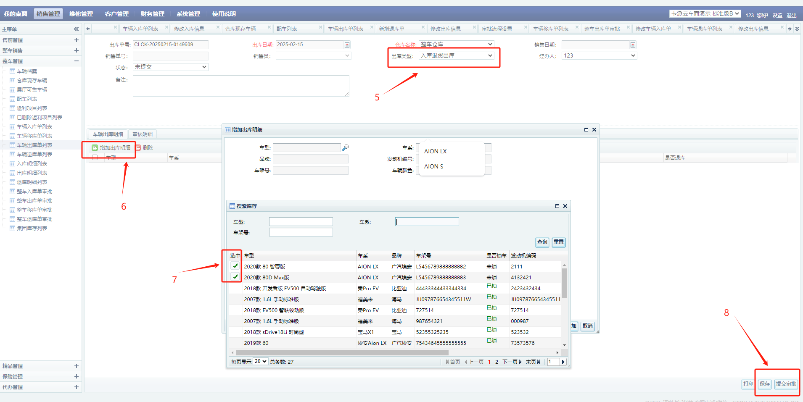Image resolution: width=803 pixels, height=402 pixels.
Task: Uncheck the 2020款 80 智尊版 row
Action: 235,266
